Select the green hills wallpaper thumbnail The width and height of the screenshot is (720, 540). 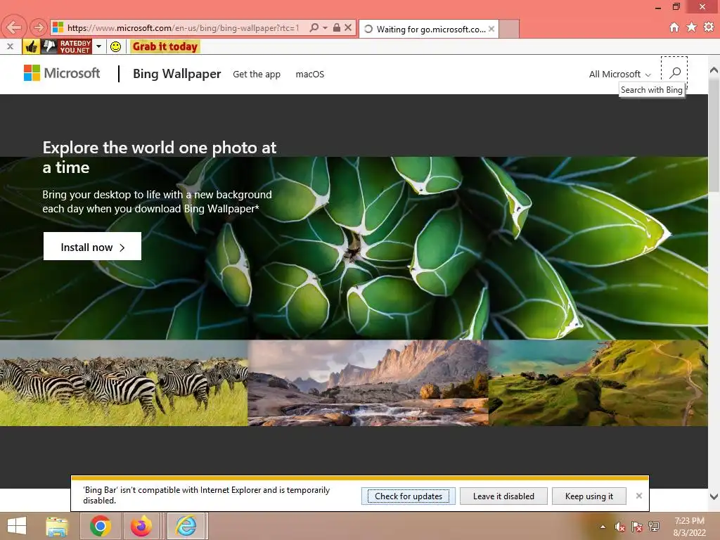(x=598, y=383)
